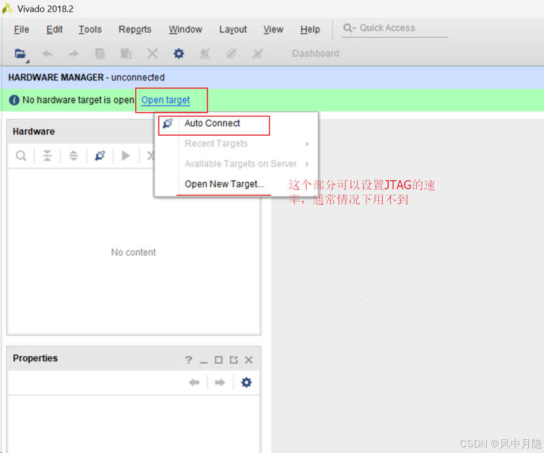Click the open project folder toolbar icon
The height and width of the screenshot is (453, 544).
coord(21,54)
